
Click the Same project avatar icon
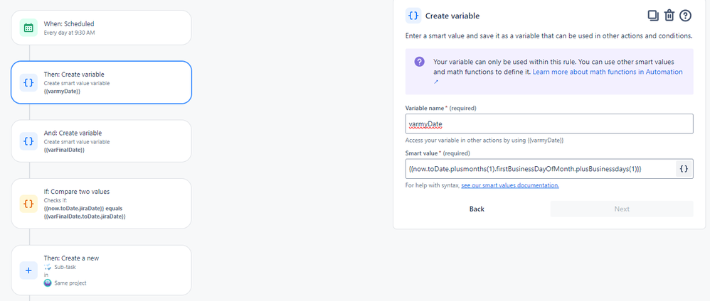pos(48,283)
